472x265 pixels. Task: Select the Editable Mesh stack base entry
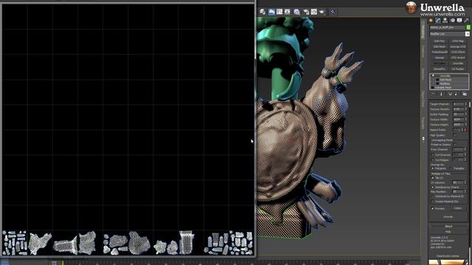click(443, 88)
